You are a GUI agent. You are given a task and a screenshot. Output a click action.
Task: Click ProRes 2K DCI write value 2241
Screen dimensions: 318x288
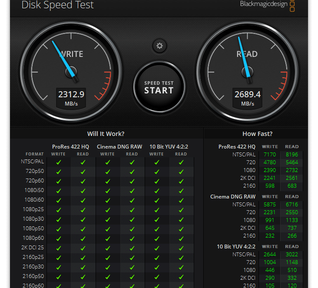(269, 178)
